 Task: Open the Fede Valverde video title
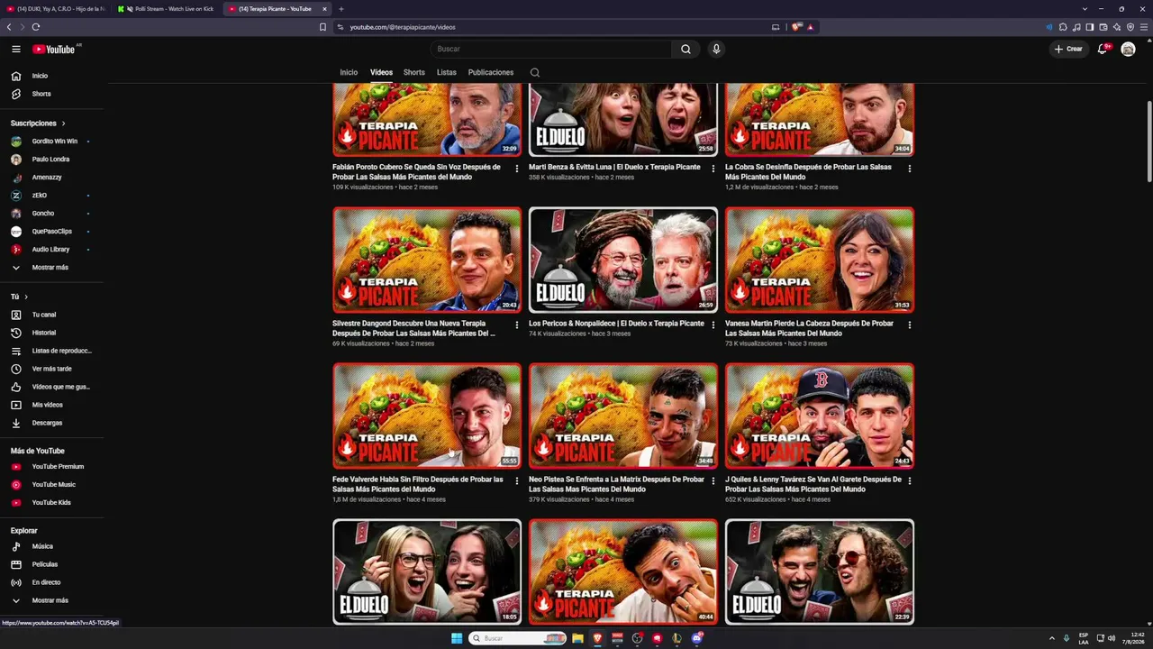click(418, 484)
